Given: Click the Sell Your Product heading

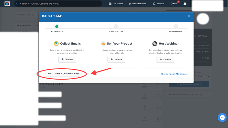Looking at the screenshot, I should pyautogui.click(x=120, y=44).
